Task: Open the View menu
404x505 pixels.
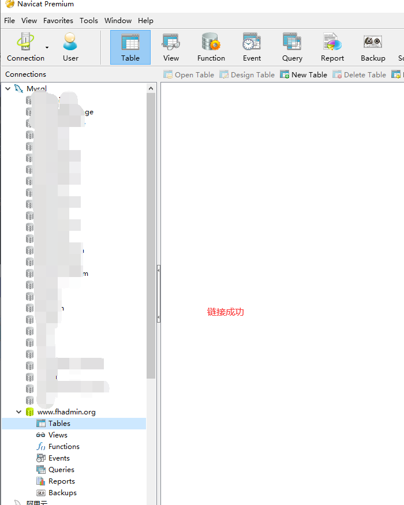Action: [x=29, y=21]
